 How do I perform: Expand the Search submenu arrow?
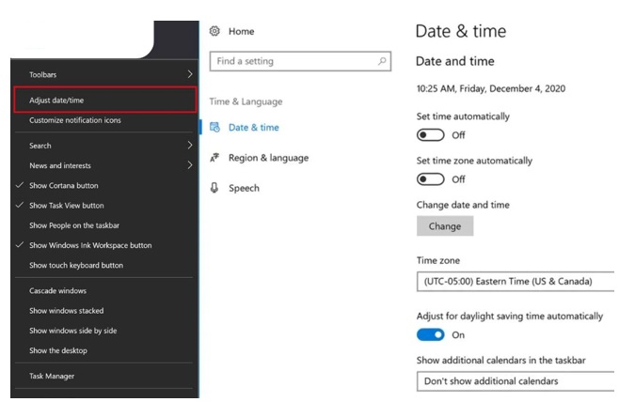pyautogui.click(x=190, y=145)
